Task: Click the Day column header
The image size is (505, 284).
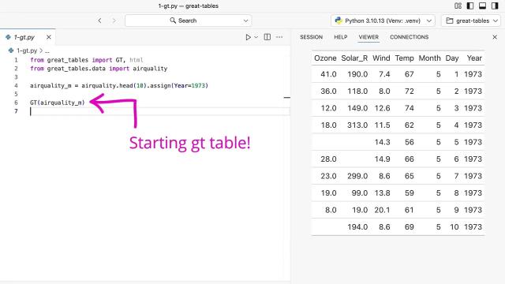Action: point(452,58)
